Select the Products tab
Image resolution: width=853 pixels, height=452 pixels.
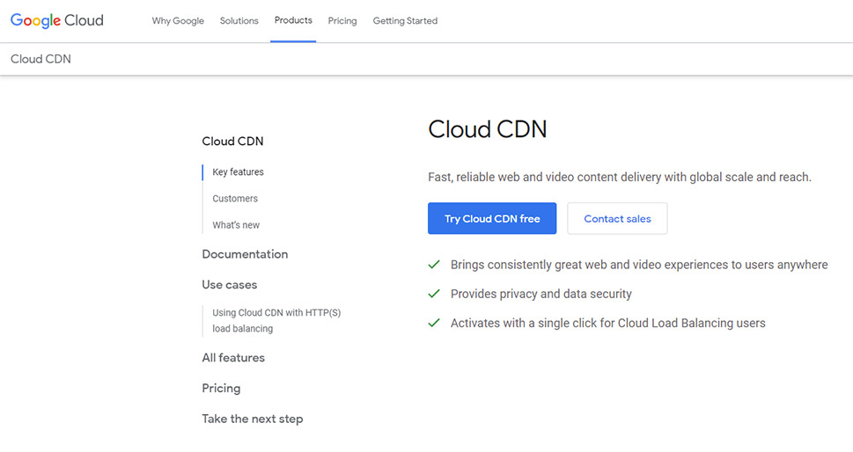pos(293,20)
